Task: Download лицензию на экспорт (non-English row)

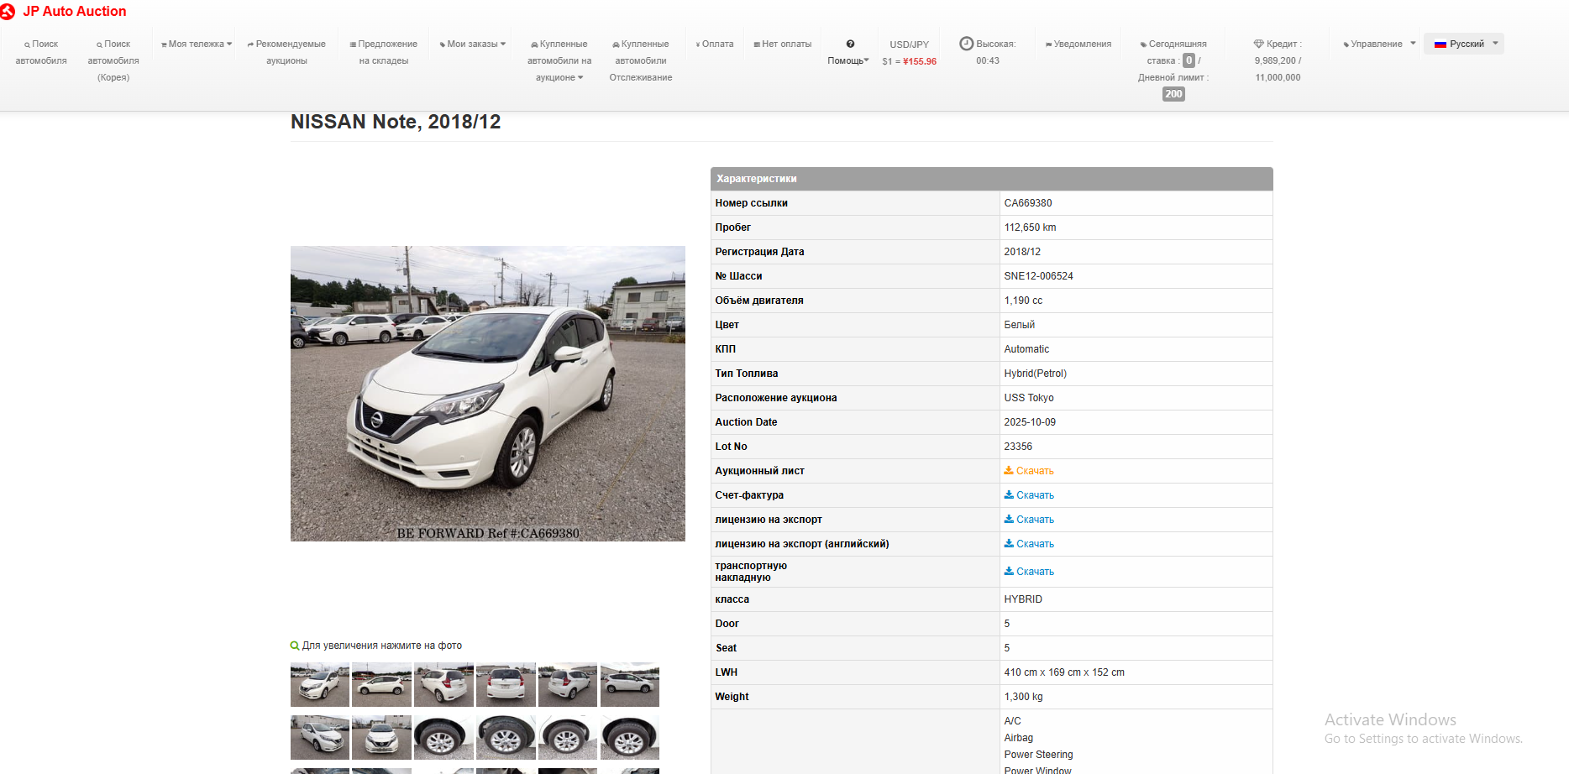Action: [x=1029, y=520]
